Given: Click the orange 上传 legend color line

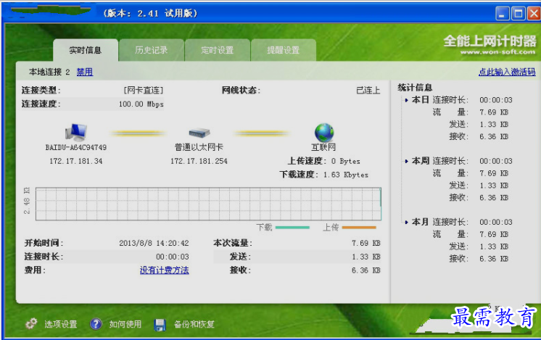Looking at the screenshot, I should point(359,228).
